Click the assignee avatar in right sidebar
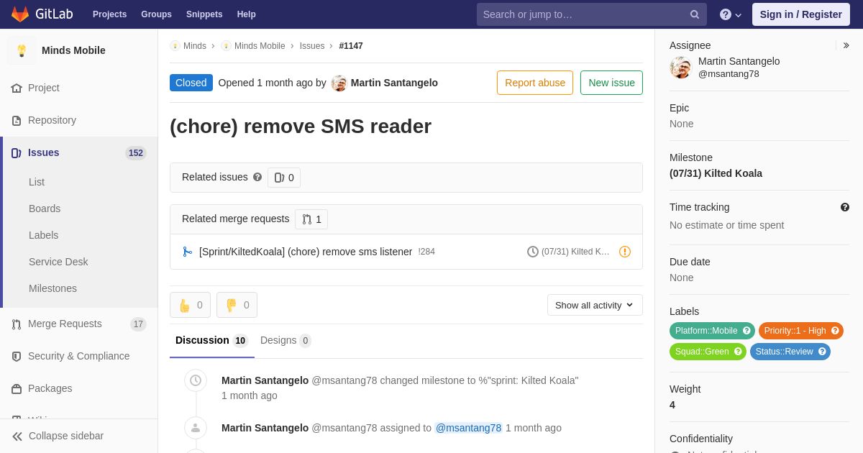Image resolution: width=863 pixels, height=453 pixels. tap(680, 68)
